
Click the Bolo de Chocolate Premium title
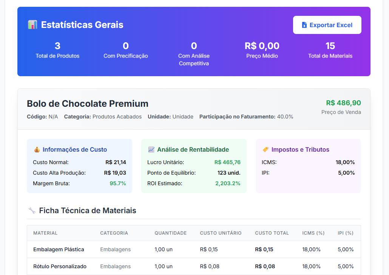(x=88, y=104)
